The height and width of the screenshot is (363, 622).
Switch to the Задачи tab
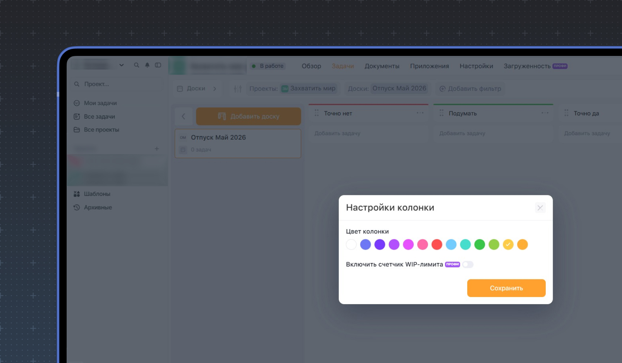343,66
